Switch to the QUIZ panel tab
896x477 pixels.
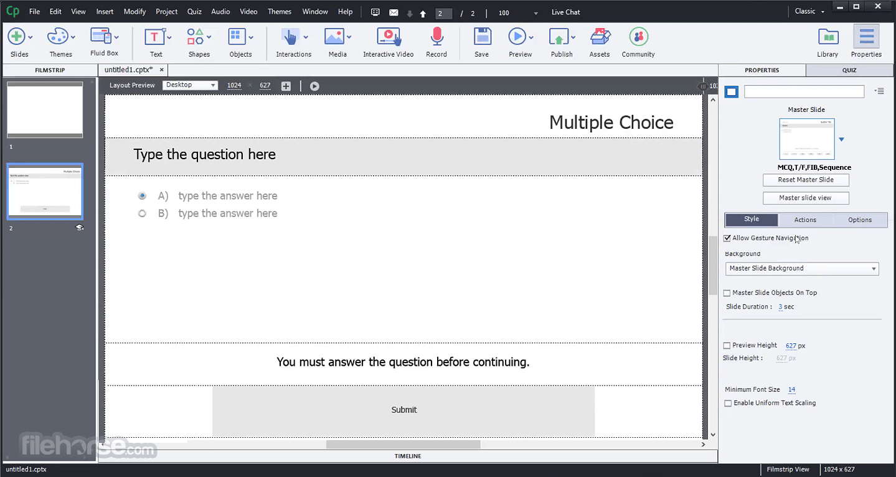tap(849, 70)
